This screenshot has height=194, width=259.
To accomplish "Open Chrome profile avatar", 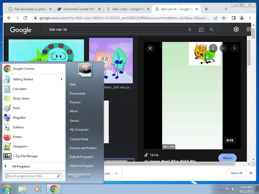I will pyautogui.click(x=242, y=18).
